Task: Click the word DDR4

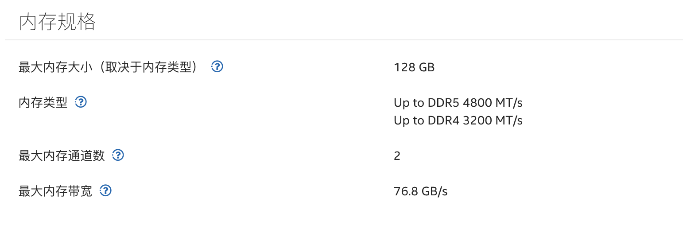Action: point(443,120)
